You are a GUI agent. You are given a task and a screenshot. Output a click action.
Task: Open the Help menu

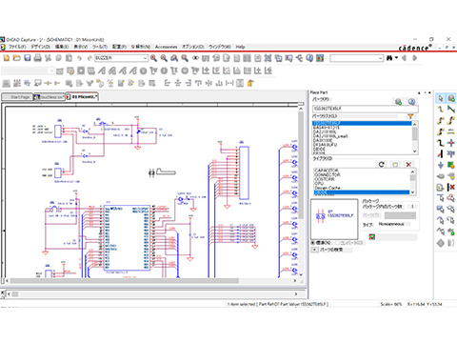click(x=240, y=47)
